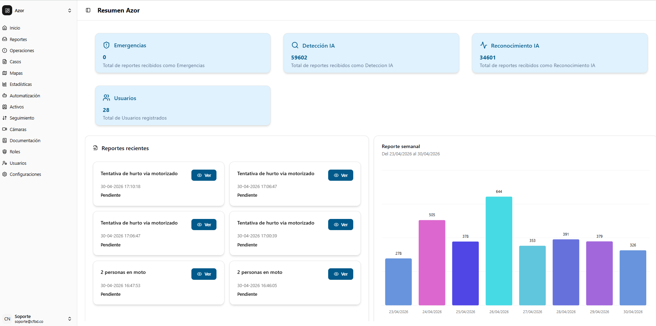656x326 pixels.
Task: Click the Documentación icon in the sidebar
Action: tap(5, 140)
